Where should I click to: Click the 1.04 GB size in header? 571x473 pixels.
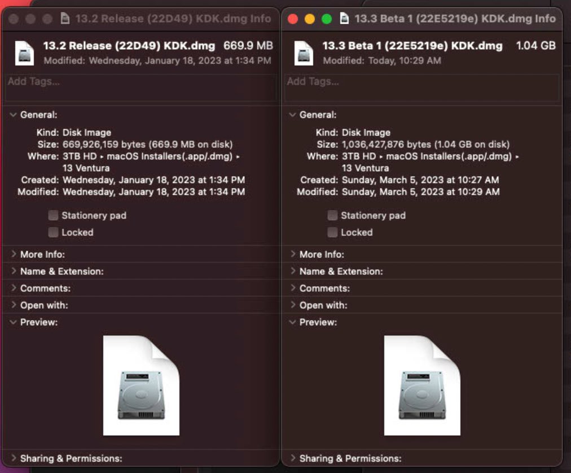[535, 46]
